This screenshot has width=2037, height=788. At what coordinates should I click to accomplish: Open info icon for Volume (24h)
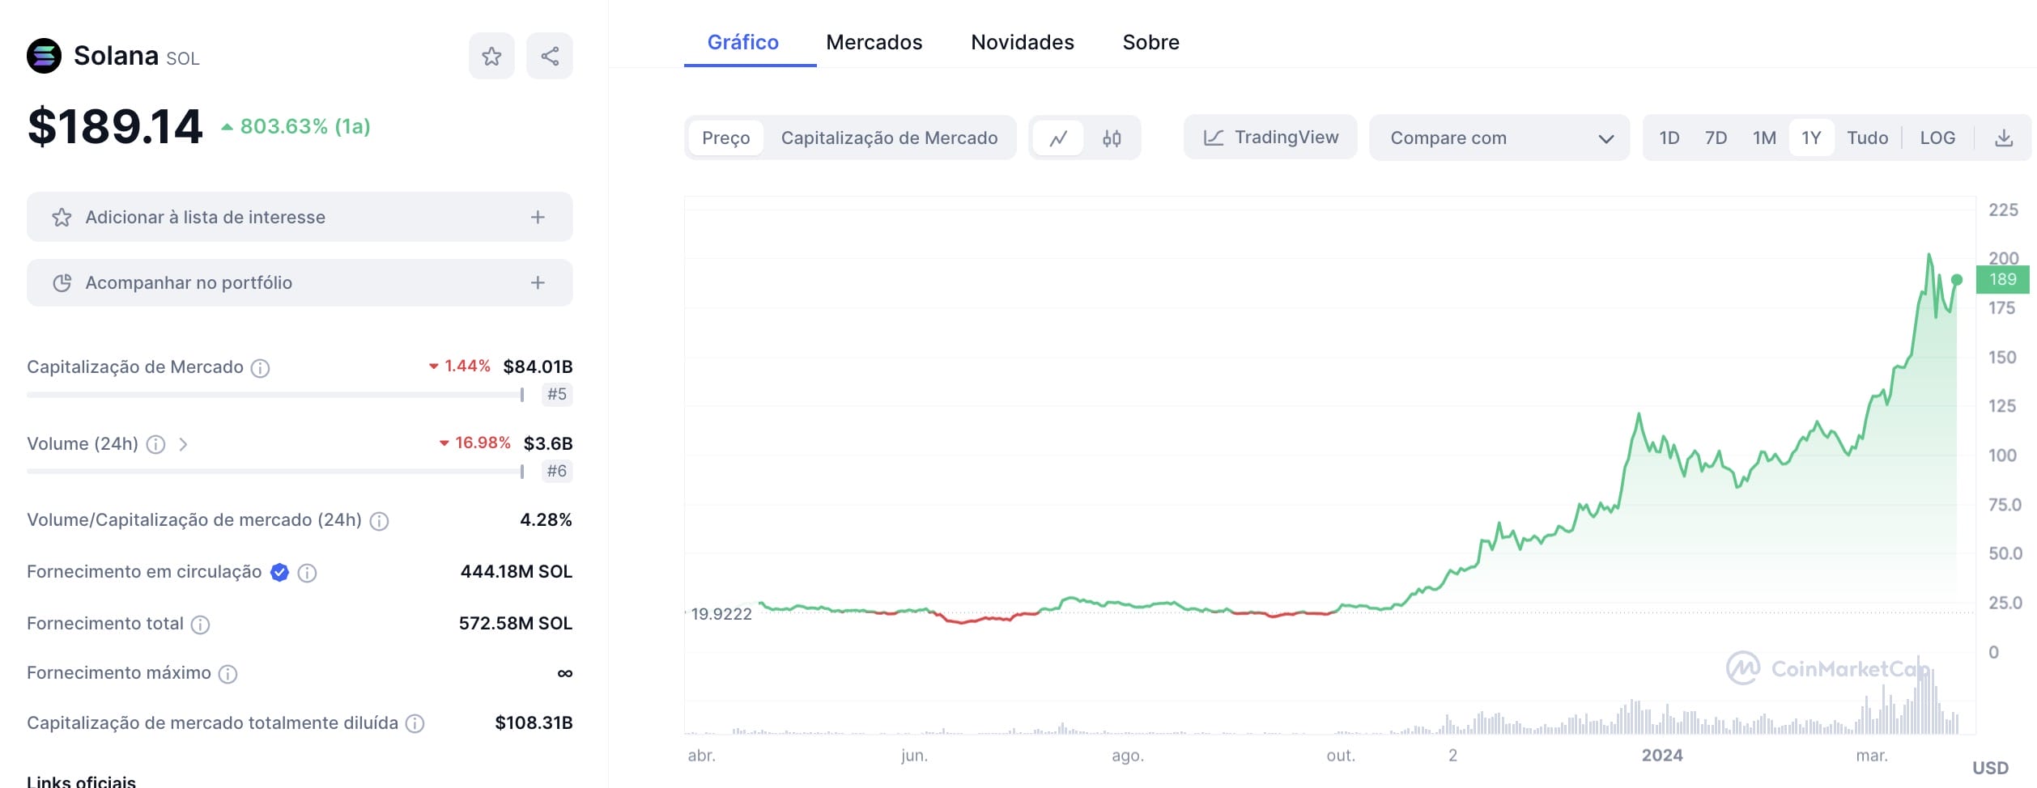(x=155, y=444)
